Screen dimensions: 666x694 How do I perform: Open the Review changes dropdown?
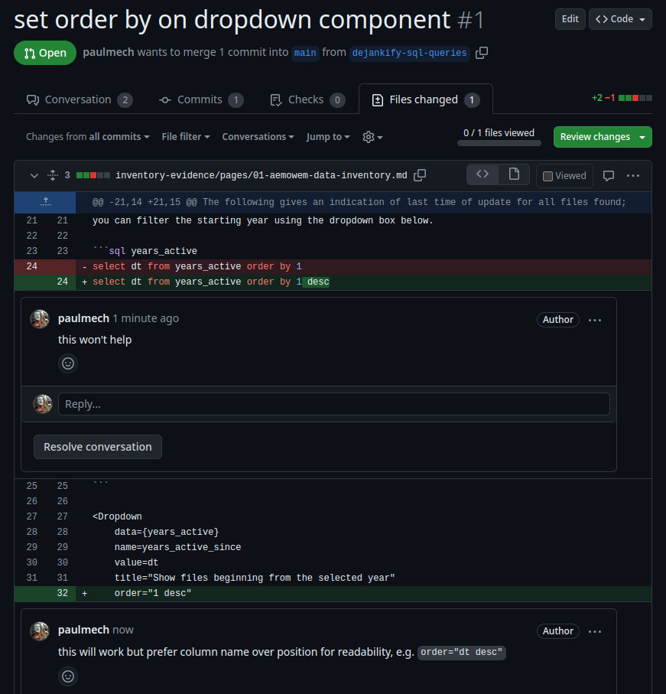tap(603, 137)
